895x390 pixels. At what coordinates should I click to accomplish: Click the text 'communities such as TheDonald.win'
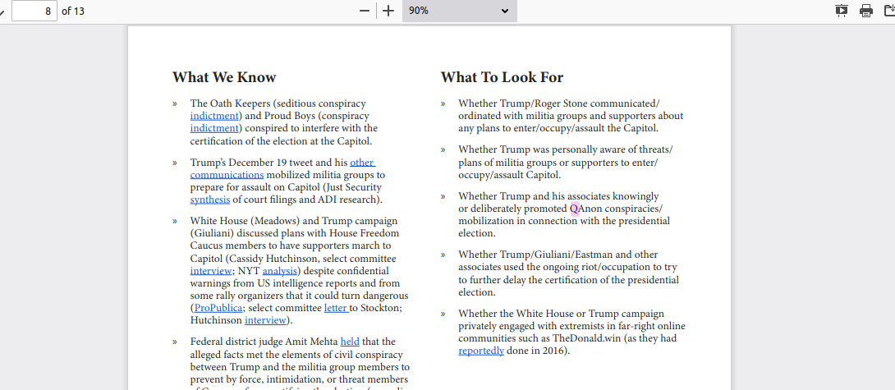click(539, 338)
